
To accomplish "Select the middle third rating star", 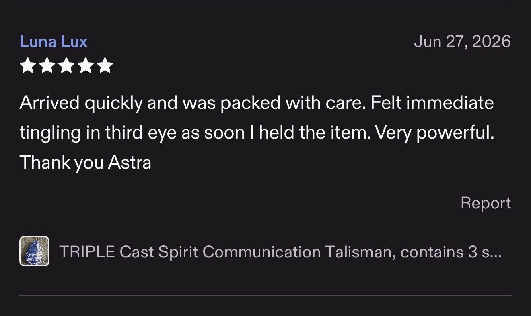I will 66,65.
